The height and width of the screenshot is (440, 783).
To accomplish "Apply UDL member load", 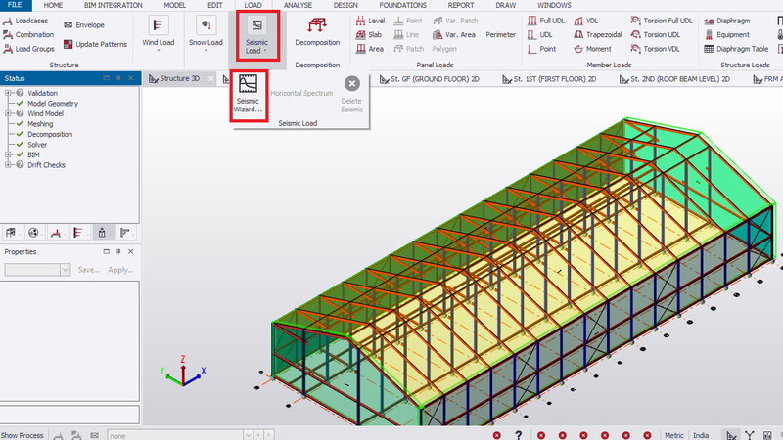I will [540, 35].
